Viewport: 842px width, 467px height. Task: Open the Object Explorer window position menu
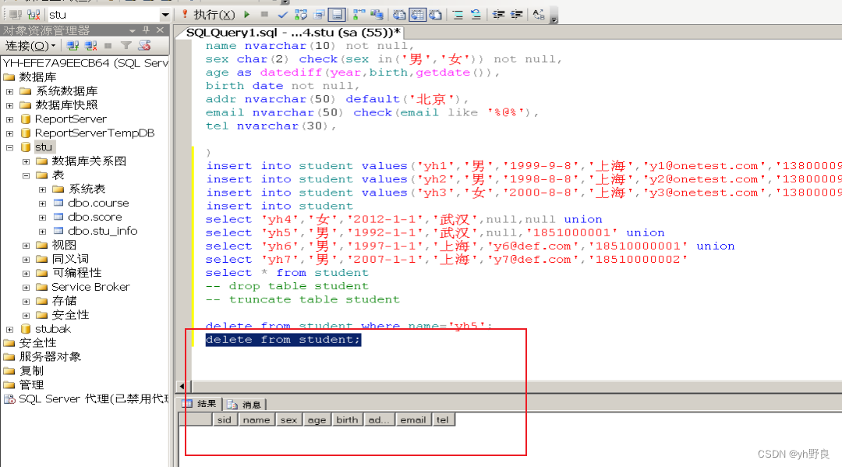click(x=132, y=30)
